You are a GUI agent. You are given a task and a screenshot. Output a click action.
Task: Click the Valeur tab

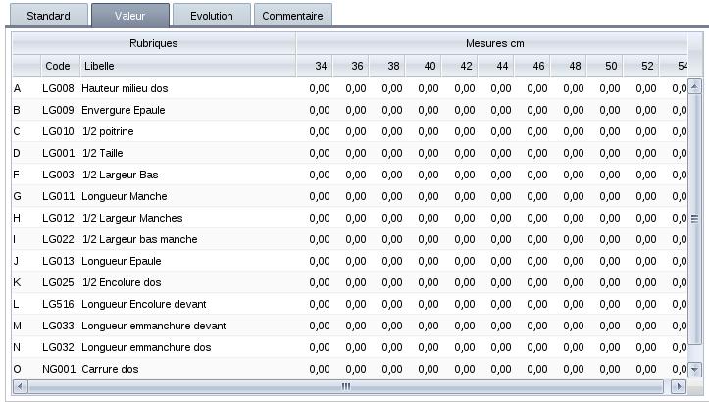pos(129,16)
